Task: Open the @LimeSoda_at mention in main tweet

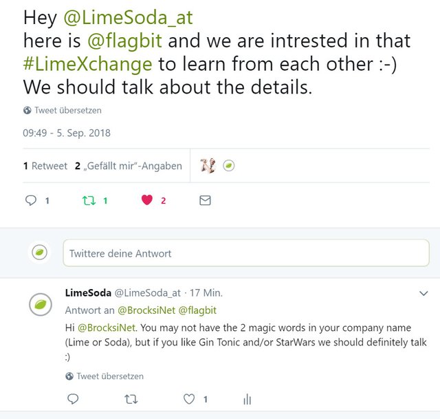Action: [128, 18]
